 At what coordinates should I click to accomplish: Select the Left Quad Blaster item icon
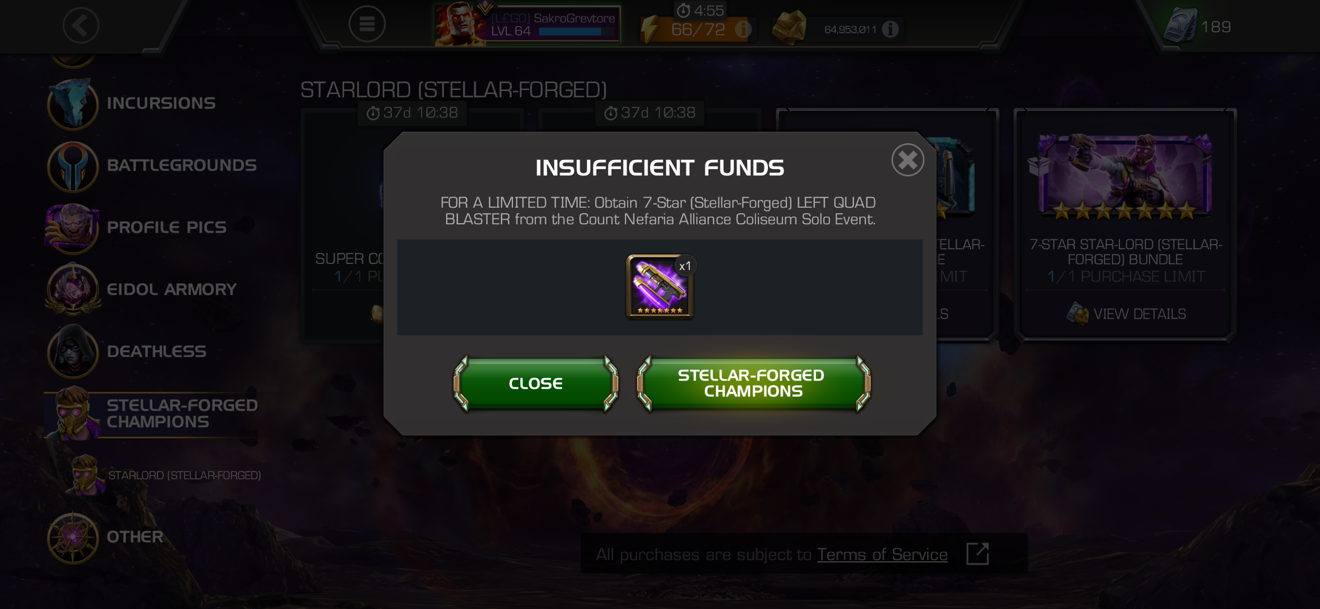click(660, 286)
